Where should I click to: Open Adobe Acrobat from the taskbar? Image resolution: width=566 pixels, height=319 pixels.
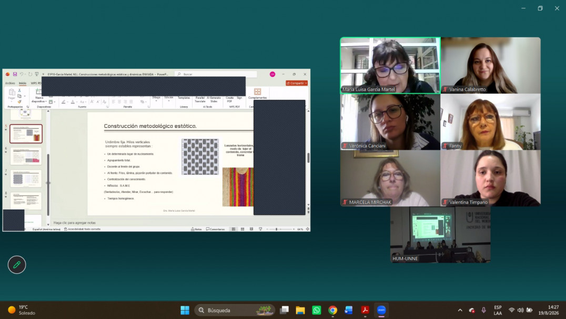tap(365, 310)
